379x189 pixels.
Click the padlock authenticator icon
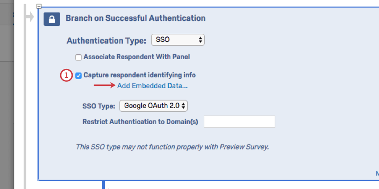[52, 19]
